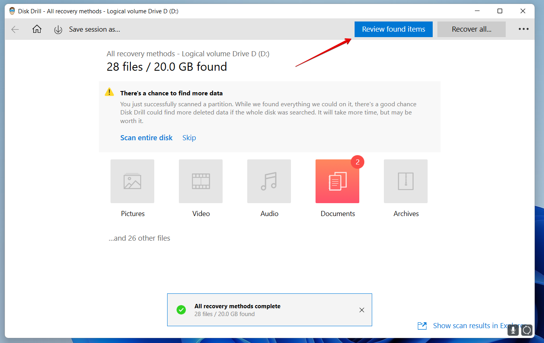Viewport: 544px width, 343px height.
Task: Click the Scan entire disk link
Action: [146, 138]
